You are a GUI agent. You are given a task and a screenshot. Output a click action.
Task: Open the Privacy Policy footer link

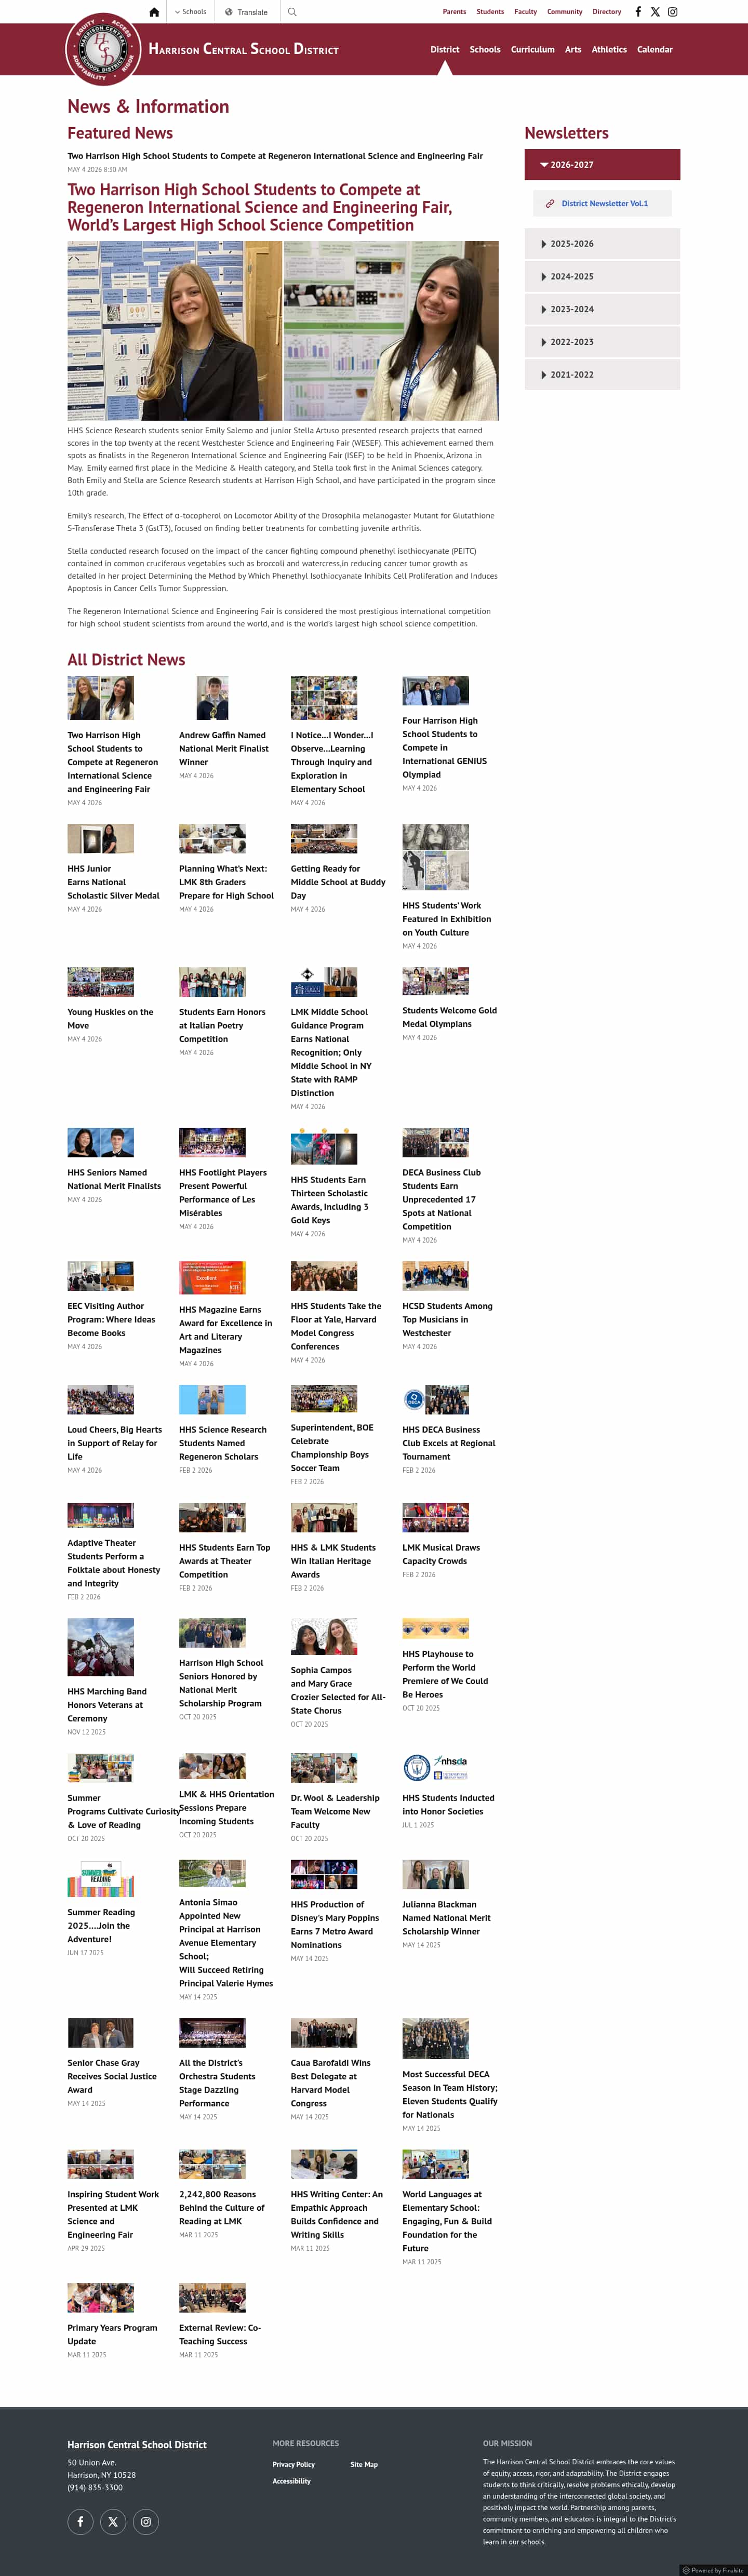coord(293,2464)
